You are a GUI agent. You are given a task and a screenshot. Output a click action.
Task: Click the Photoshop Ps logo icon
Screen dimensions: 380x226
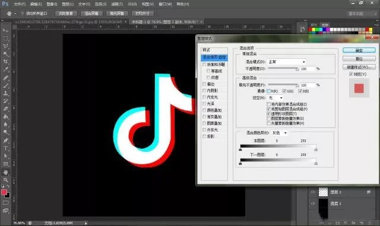click(x=5, y=4)
